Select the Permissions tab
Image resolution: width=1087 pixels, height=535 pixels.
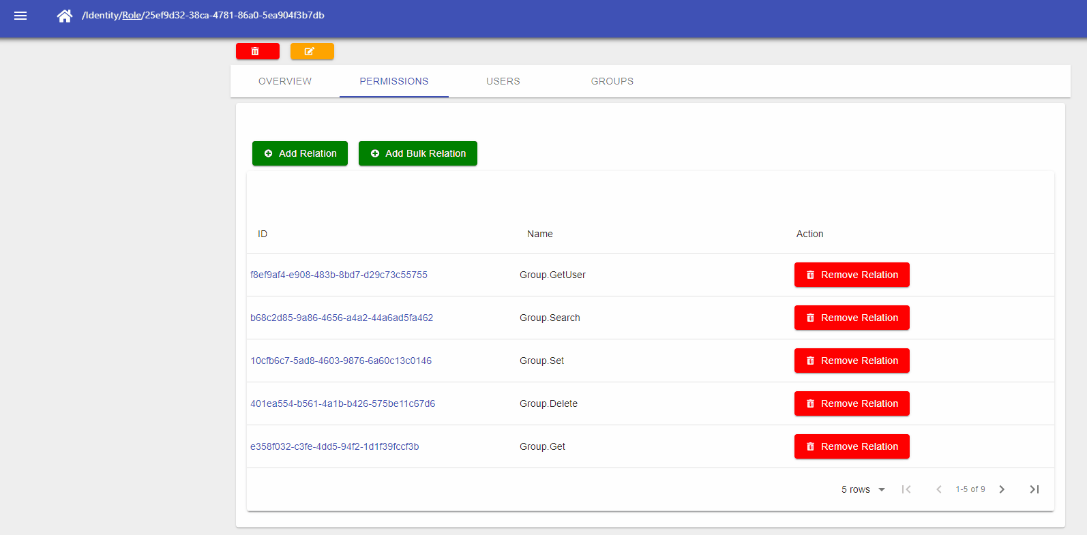[x=394, y=81]
